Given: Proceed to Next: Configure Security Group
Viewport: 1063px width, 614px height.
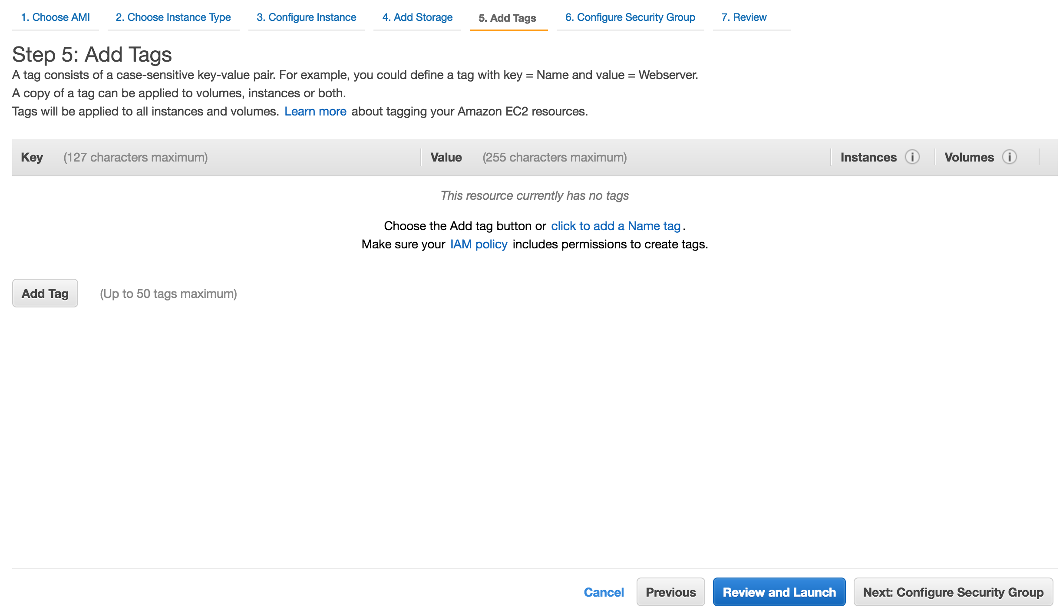Looking at the screenshot, I should coord(953,592).
